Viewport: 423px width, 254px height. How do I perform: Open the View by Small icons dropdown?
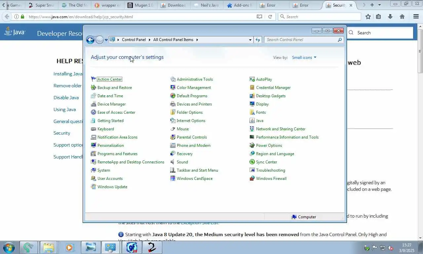tap(304, 58)
